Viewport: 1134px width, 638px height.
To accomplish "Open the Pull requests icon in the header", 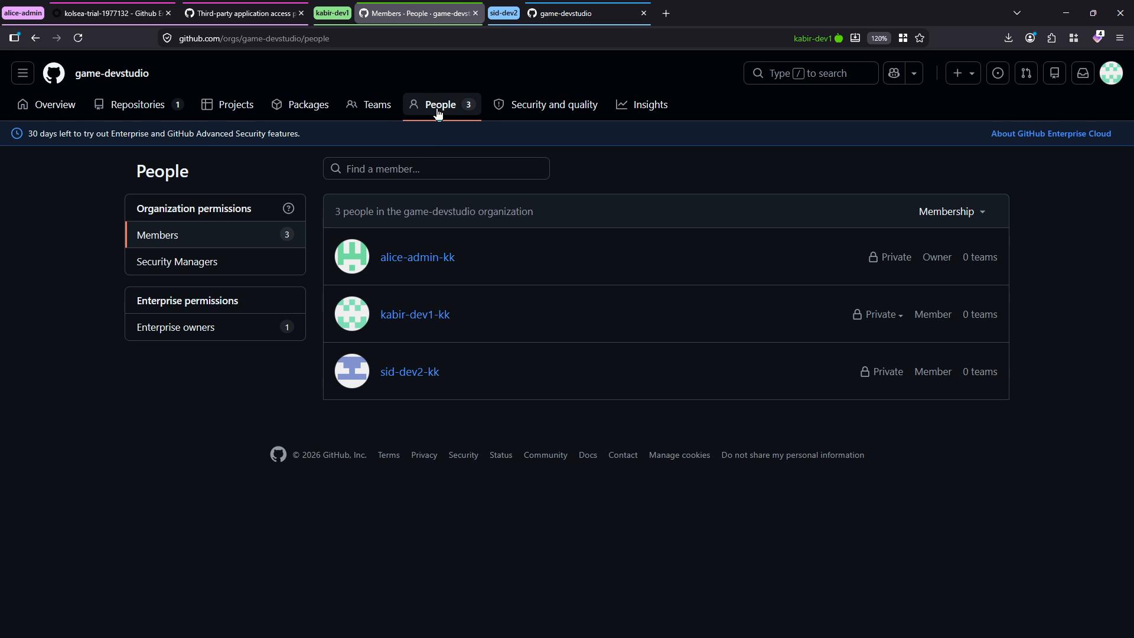I will coord(1026,73).
